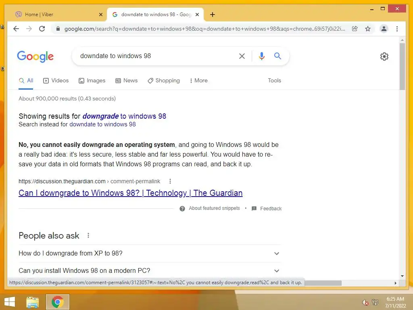Click the vertical scrollbar thumb
Image resolution: width=413 pixels, height=310 pixels.
[x=402, y=67]
